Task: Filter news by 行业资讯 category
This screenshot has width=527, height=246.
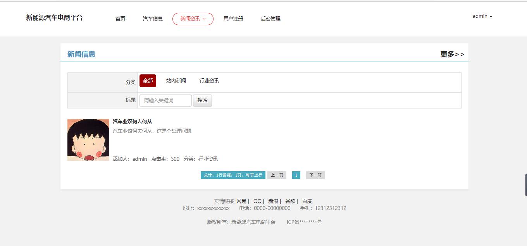Action: [209, 81]
